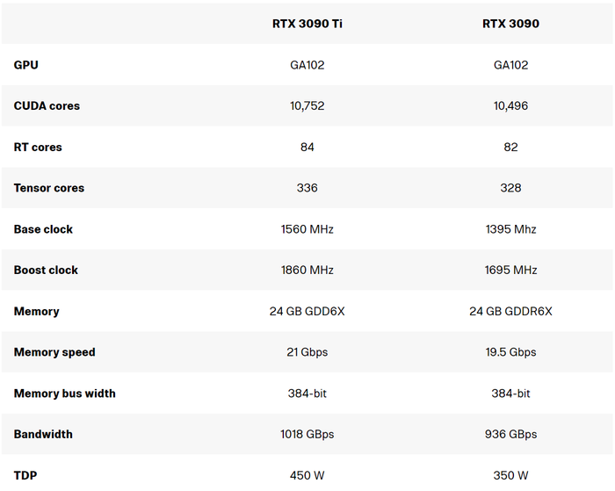This screenshot has width=615, height=491.
Task: Click the 1018 GBps bandwidth value
Action: (307, 434)
